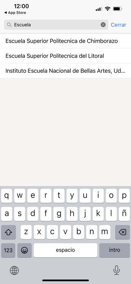131x284 pixels.
Task: Tap the g letter key
Action: point(59,214)
